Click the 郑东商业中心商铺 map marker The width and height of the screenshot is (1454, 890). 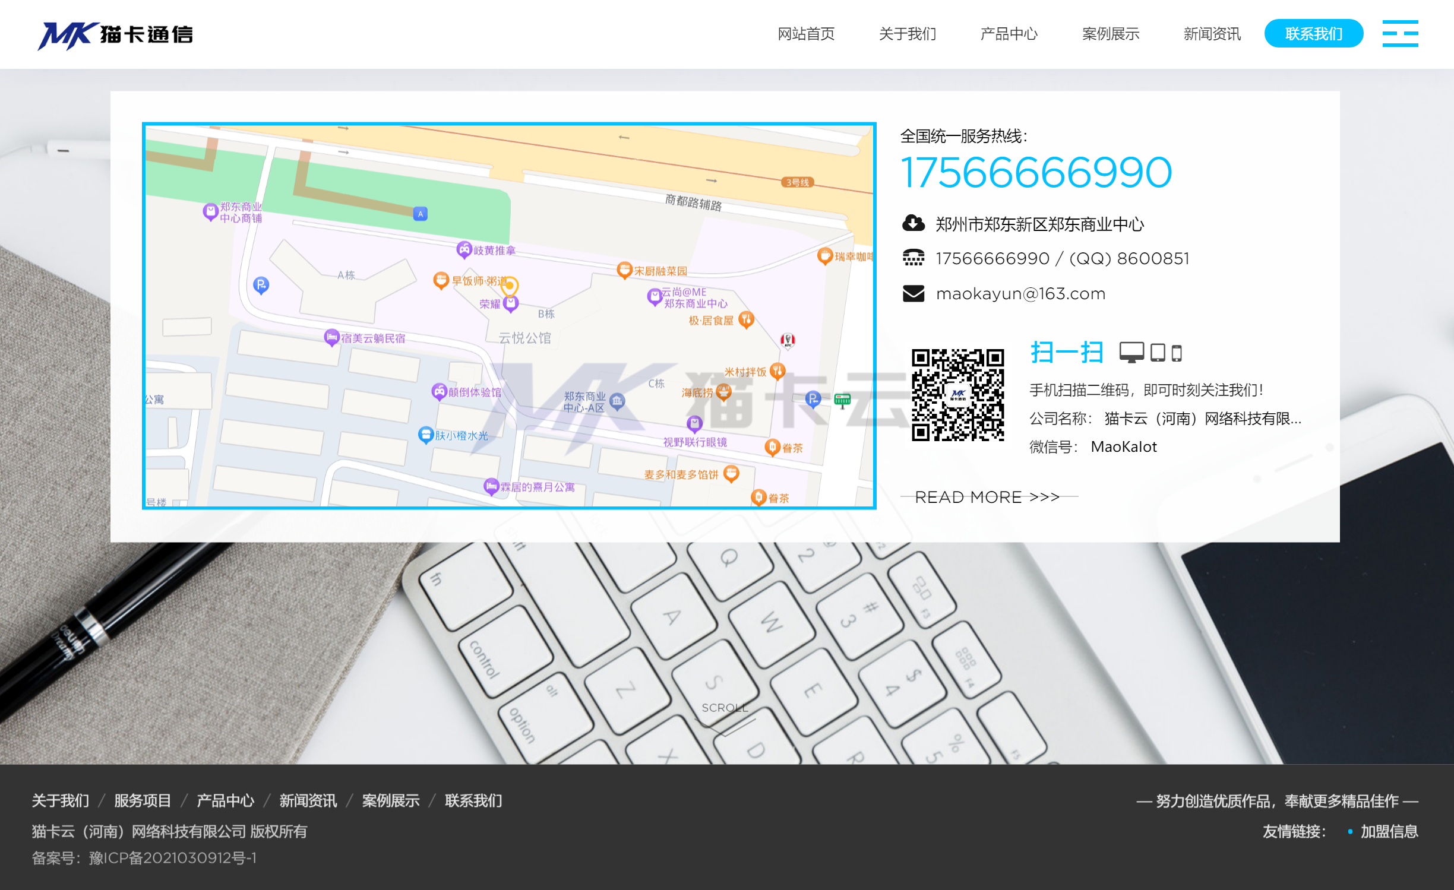pos(210,211)
